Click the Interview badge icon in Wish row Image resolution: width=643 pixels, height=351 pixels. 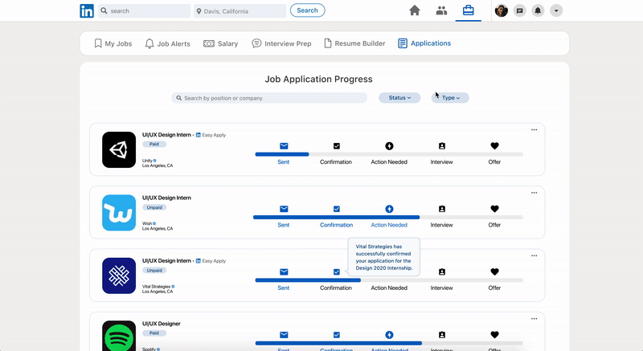click(x=441, y=209)
